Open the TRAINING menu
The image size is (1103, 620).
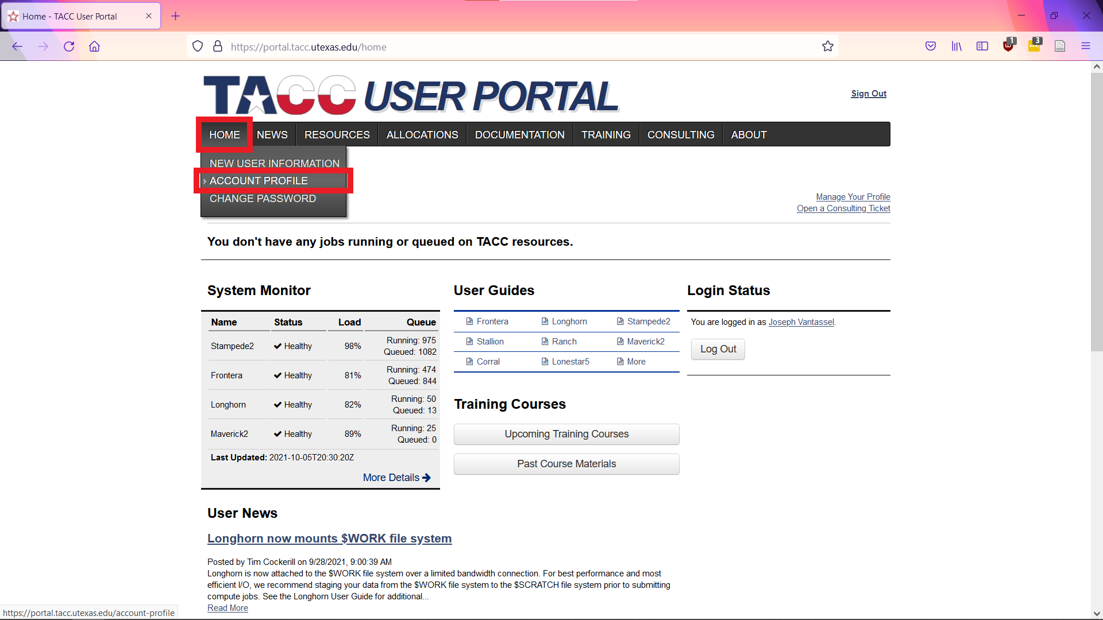[606, 134]
